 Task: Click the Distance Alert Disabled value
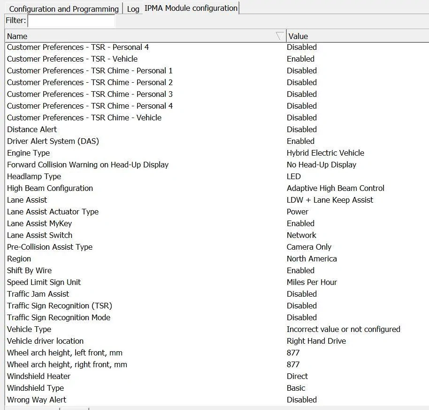tap(302, 129)
